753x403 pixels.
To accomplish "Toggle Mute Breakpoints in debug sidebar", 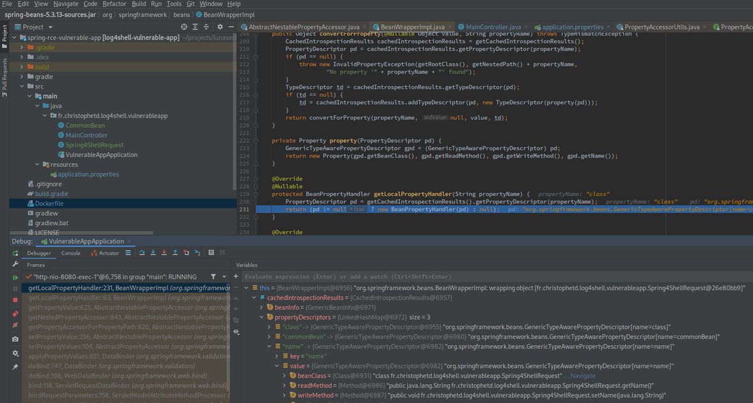I will (15, 325).
